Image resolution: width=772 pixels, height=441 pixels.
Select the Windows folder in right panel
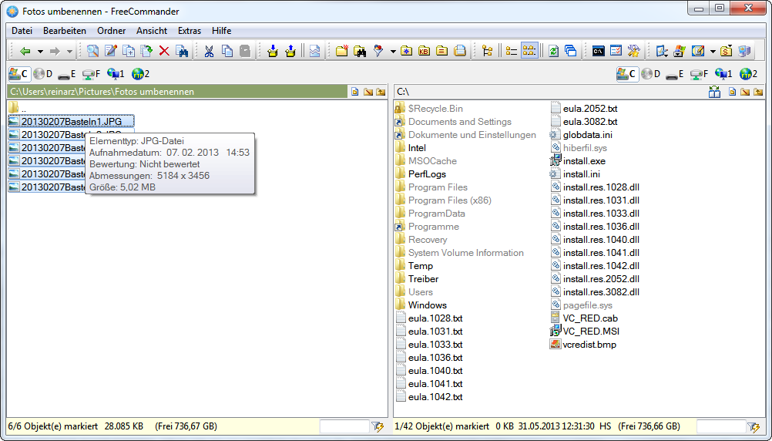pos(427,305)
